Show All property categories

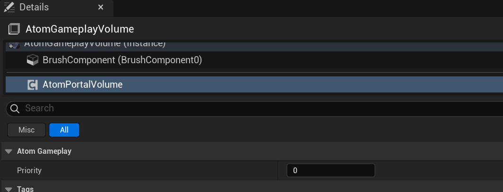coord(64,130)
